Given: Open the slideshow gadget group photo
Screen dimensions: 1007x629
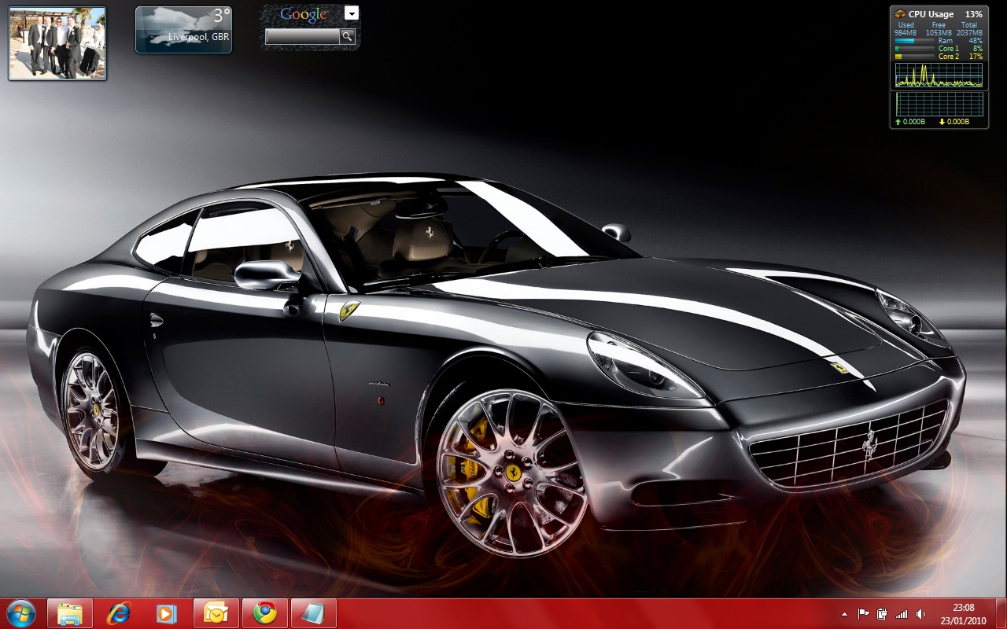Looking at the screenshot, I should coord(57,43).
